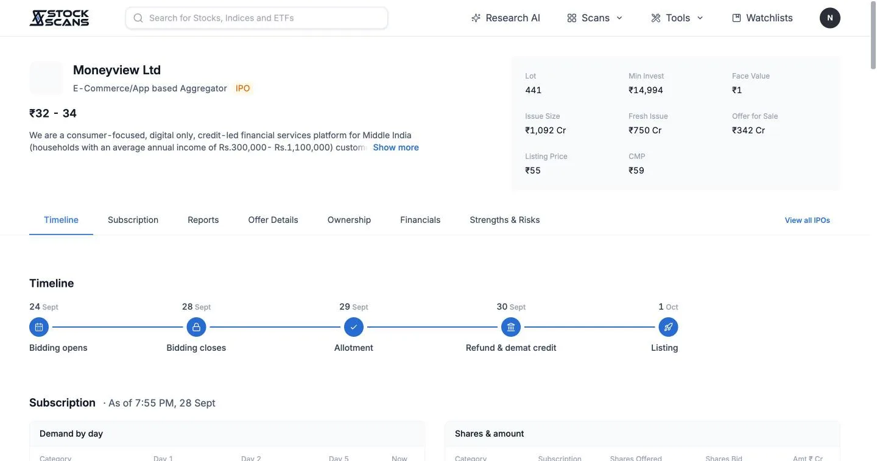Viewport: 877px width, 461px height.
Task: Click the Listing Price value ₹55
Action: [533, 171]
